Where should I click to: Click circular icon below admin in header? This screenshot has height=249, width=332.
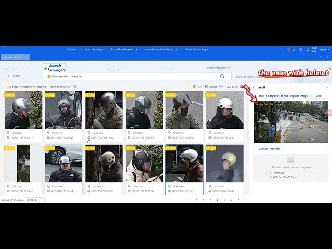pyautogui.click(x=321, y=57)
